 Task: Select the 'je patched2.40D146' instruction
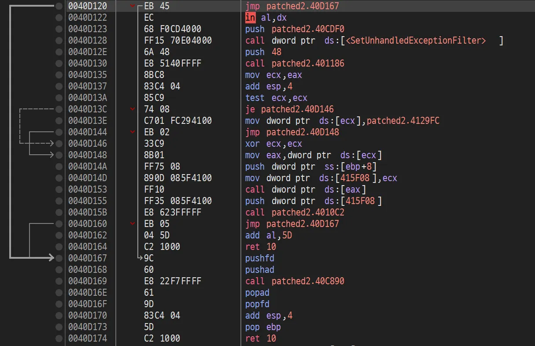[289, 109]
